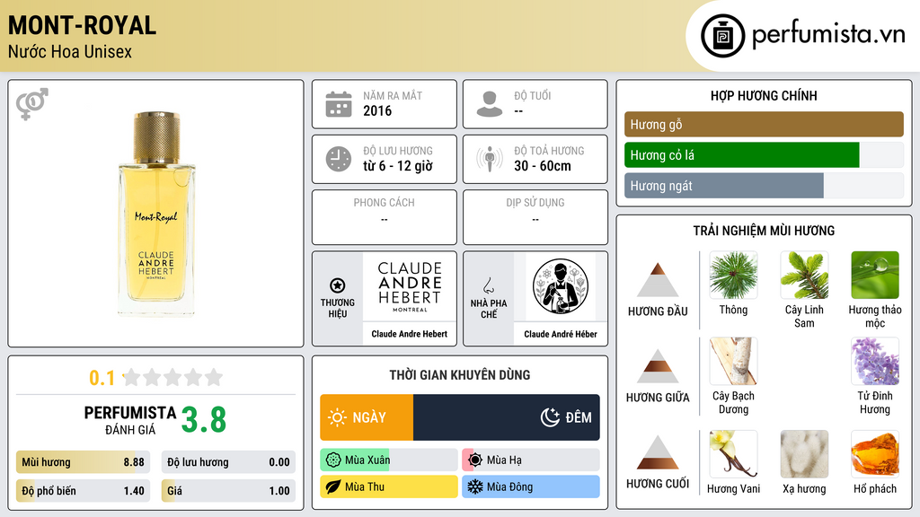Click the star rating row beside 0.1

point(172,378)
